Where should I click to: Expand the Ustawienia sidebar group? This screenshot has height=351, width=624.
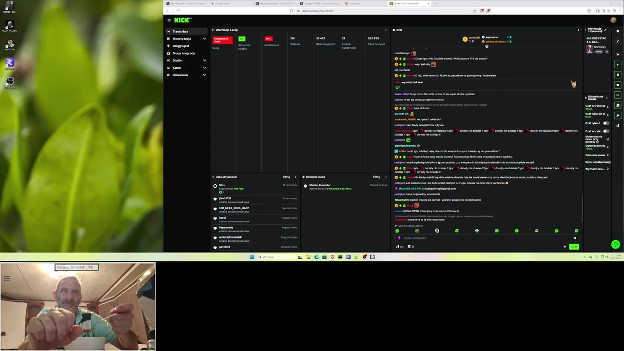tap(187, 75)
